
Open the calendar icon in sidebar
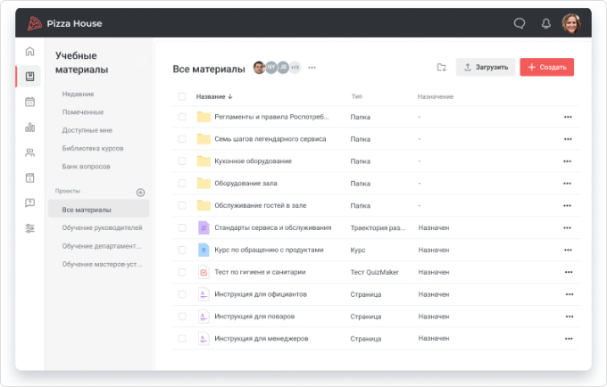click(29, 102)
